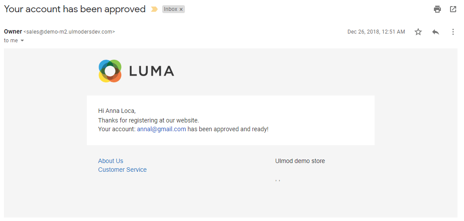Open the three-dot more options menu
This screenshot has width=464, height=221.
click(x=453, y=32)
